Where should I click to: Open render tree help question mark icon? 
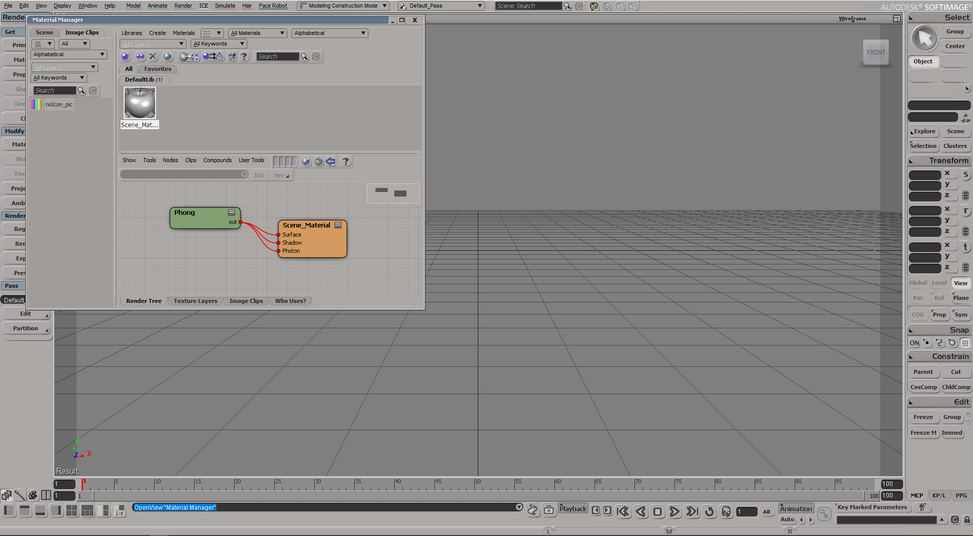point(346,162)
